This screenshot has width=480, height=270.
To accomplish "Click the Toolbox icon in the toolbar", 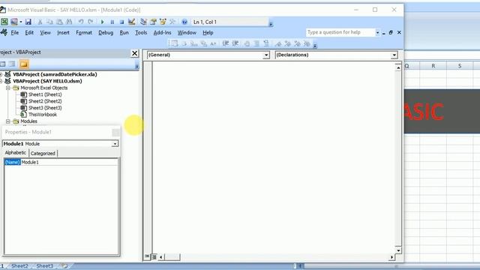I will pos(172,22).
